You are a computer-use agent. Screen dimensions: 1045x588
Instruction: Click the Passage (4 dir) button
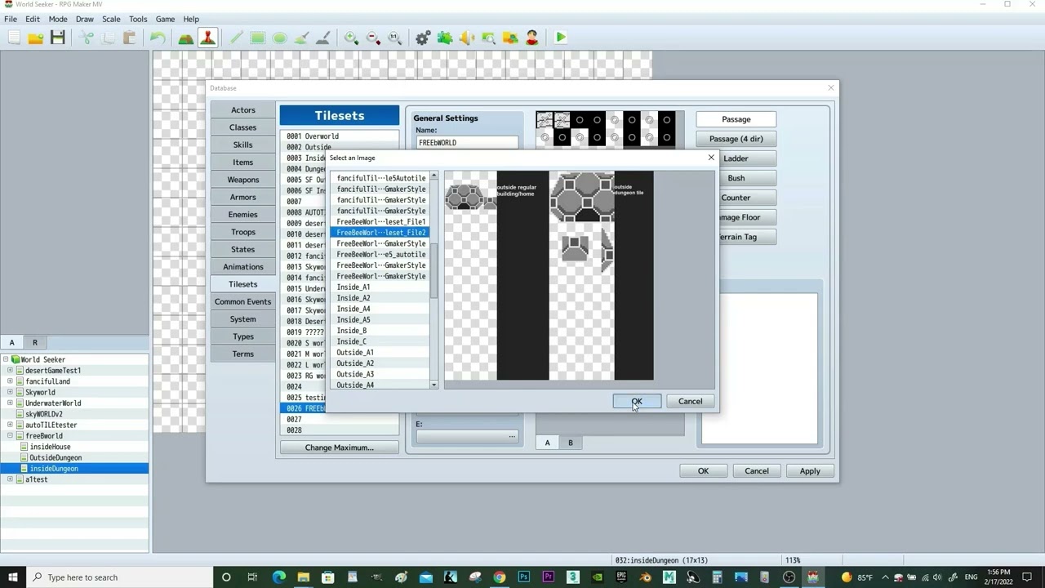[736, 139]
